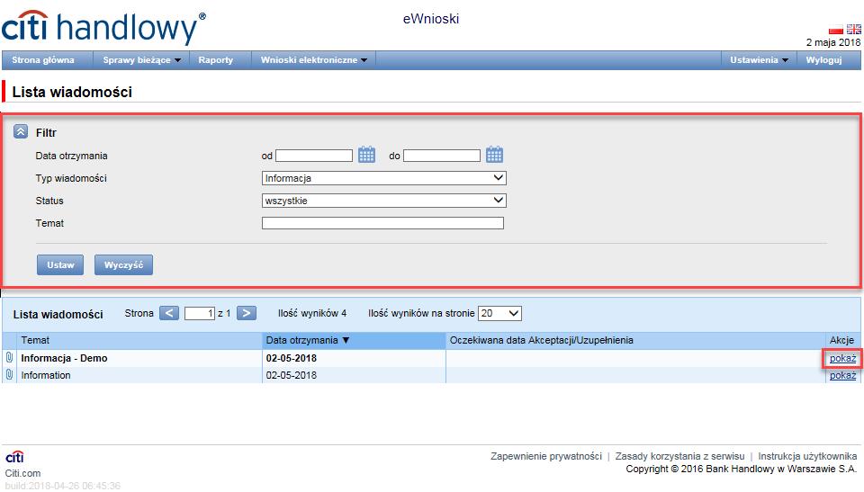
Task: Click the 'do' date input field
Action: point(442,156)
